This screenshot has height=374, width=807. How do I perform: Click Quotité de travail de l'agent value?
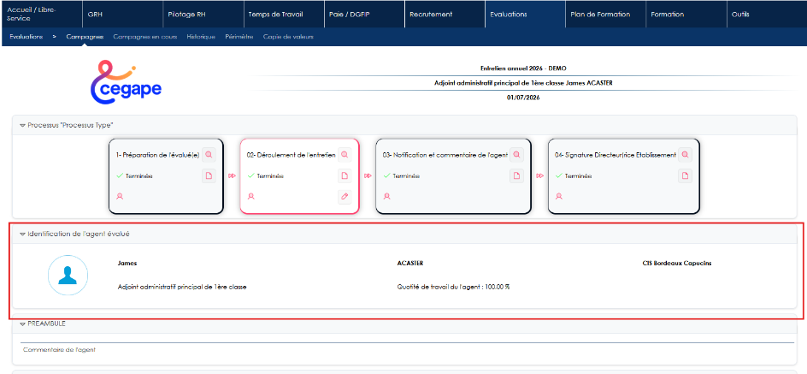click(x=453, y=287)
